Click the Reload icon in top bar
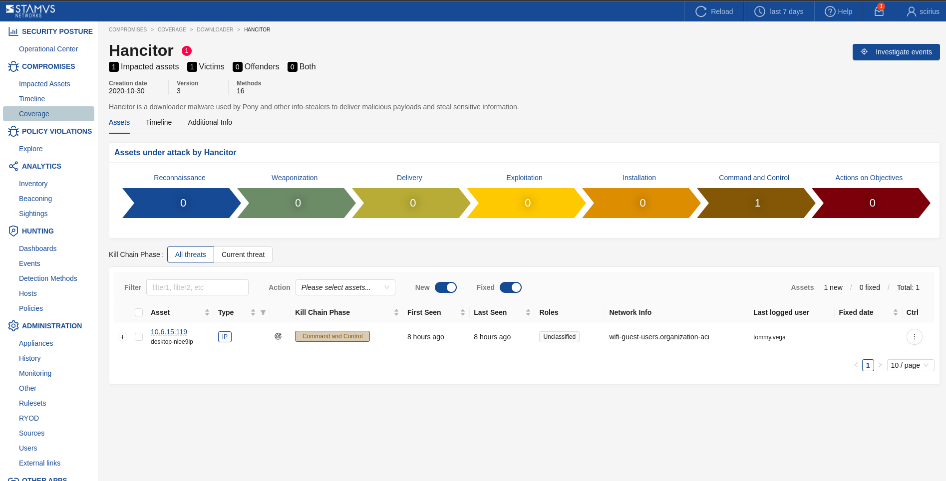946x481 pixels. [x=701, y=11]
